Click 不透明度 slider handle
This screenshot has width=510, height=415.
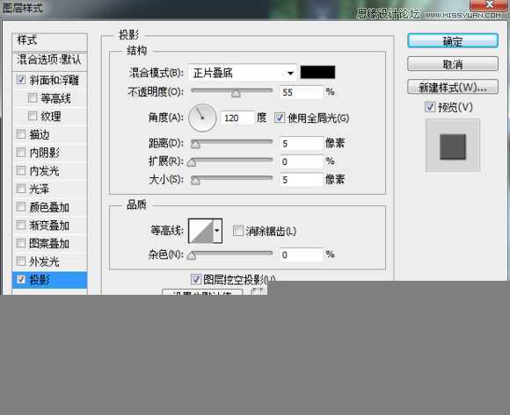tap(236, 94)
